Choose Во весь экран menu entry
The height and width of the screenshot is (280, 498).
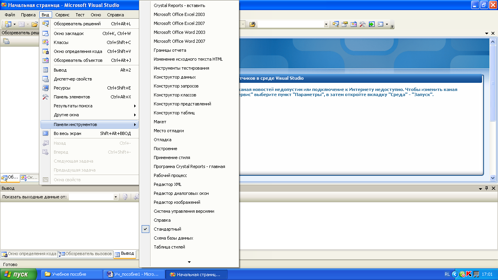click(x=89, y=133)
